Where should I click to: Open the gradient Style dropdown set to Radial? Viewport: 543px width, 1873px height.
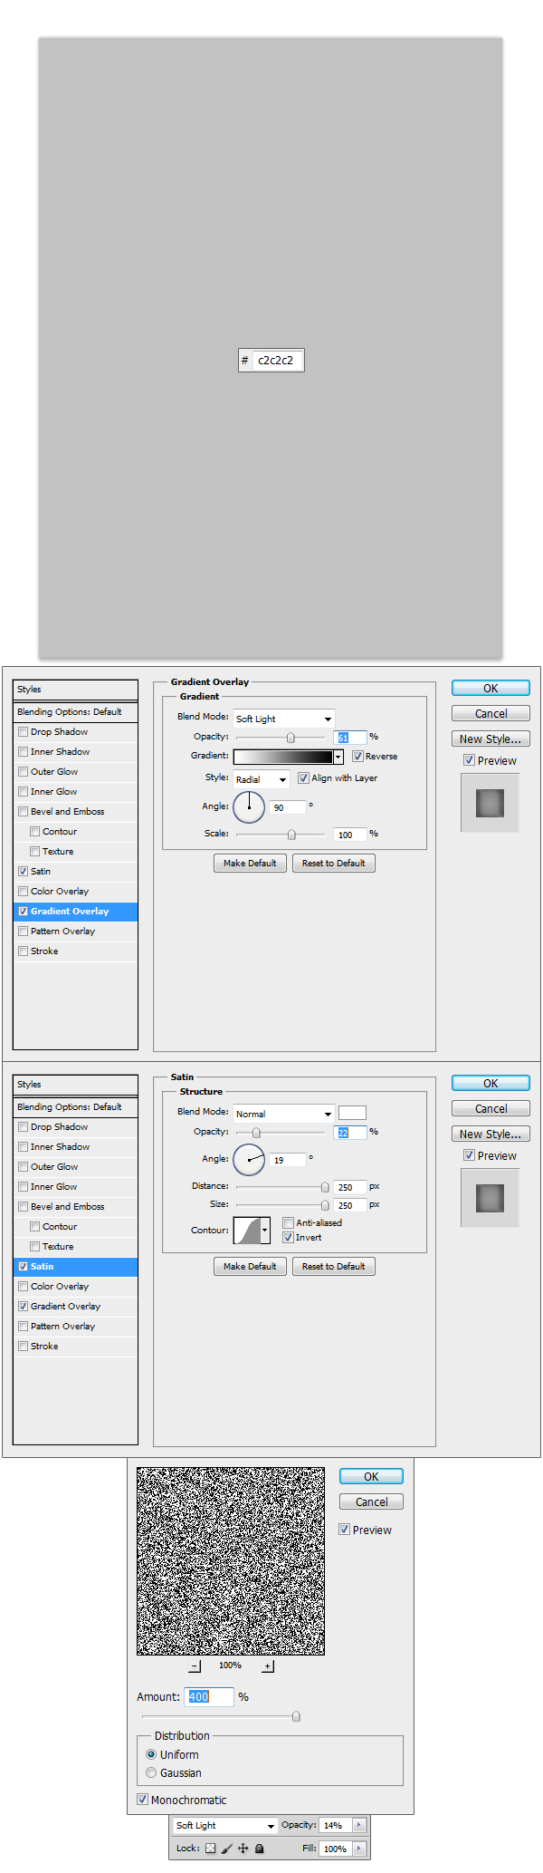(x=262, y=779)
